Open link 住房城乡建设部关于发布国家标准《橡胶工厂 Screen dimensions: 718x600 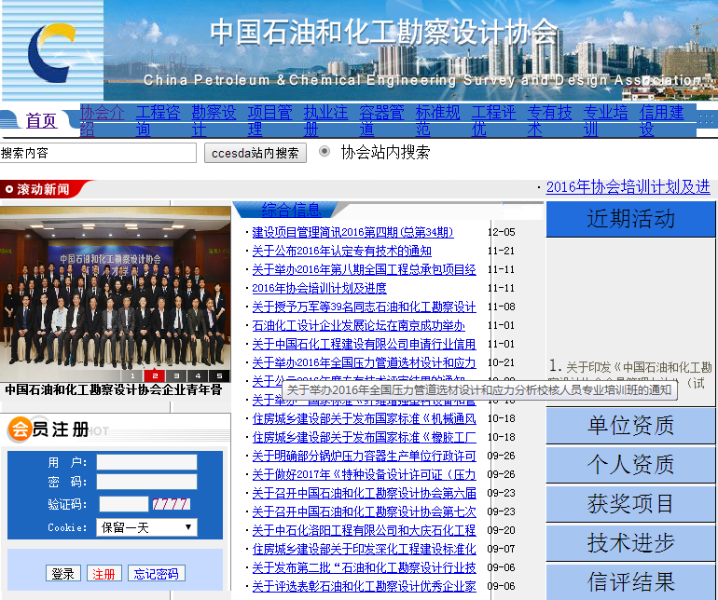(x=364, y=438)
